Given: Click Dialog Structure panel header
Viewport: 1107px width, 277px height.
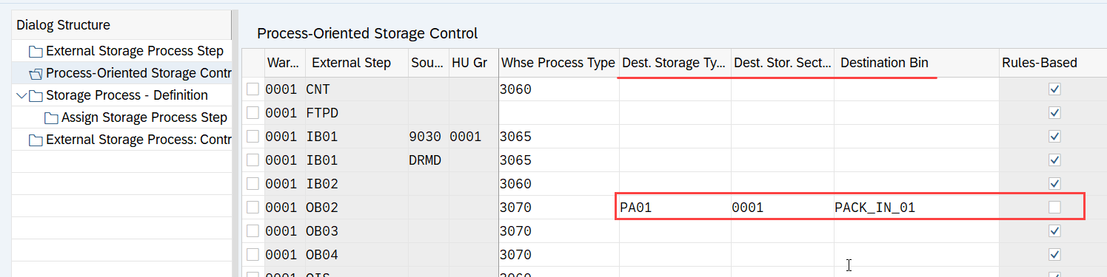Looking at the screenshot, I should (x=121, y=25).
